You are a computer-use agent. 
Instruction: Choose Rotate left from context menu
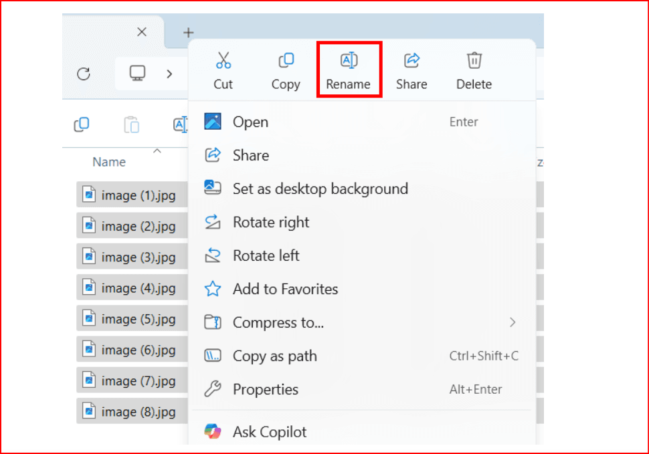point(266,255)
